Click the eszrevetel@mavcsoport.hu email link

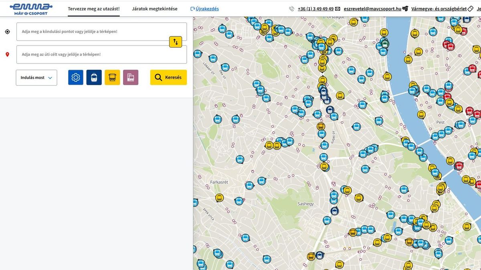click(372, 8)
